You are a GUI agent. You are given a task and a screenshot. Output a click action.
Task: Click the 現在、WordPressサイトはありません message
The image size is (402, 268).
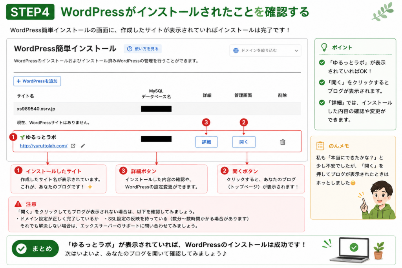tap(53, 122)
